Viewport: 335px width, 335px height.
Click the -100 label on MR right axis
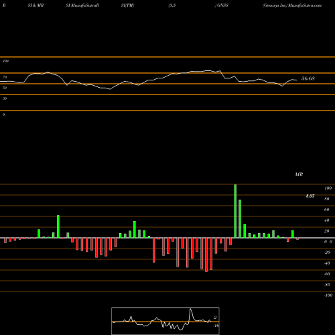coord(328,295)
